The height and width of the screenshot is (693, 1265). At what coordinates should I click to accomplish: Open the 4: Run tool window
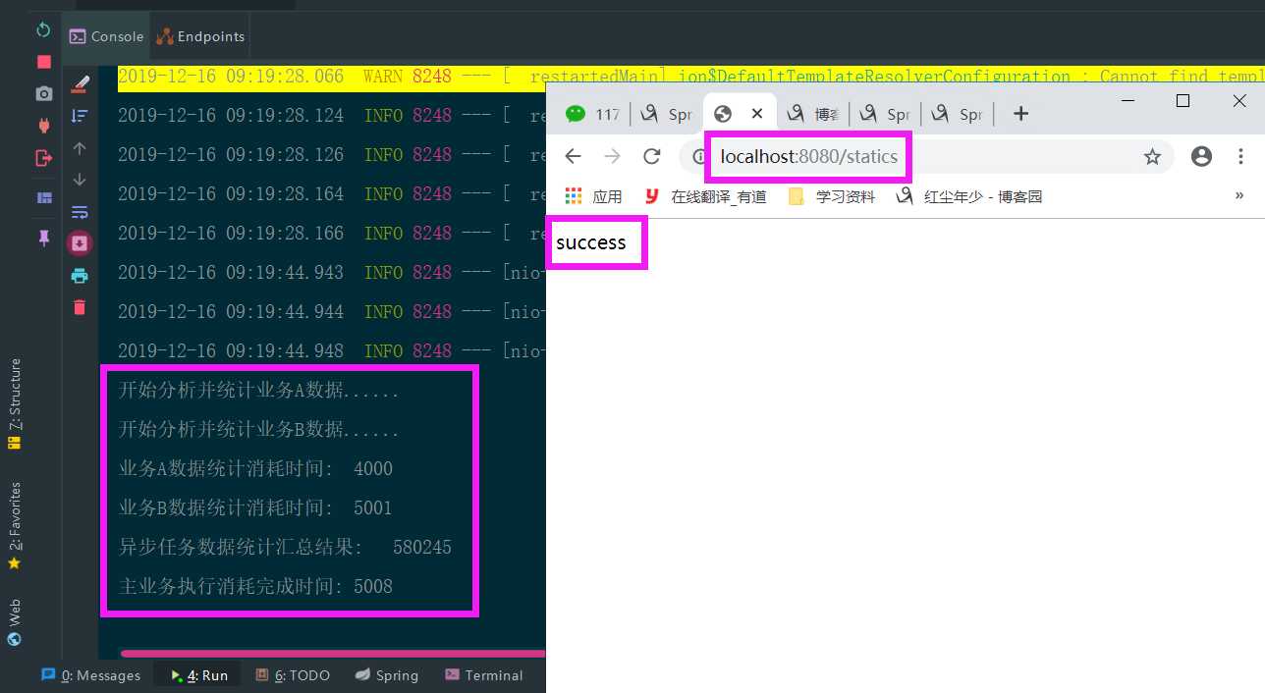pos(198,675)
